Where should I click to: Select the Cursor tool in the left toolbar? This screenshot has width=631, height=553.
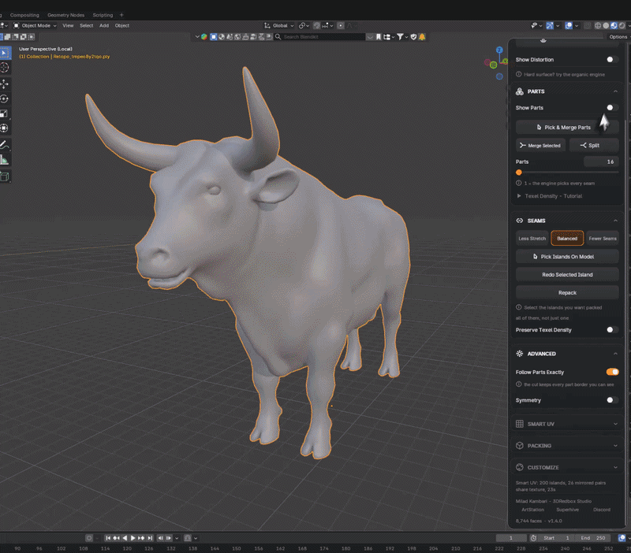(x=5, y=68)
